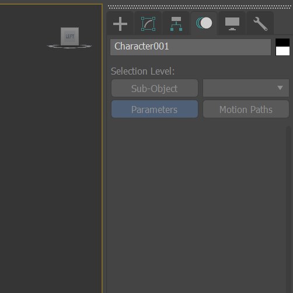The width and height of the screenshot is (293, 293).
Task: Select the Parameters button
Action: 155,109
